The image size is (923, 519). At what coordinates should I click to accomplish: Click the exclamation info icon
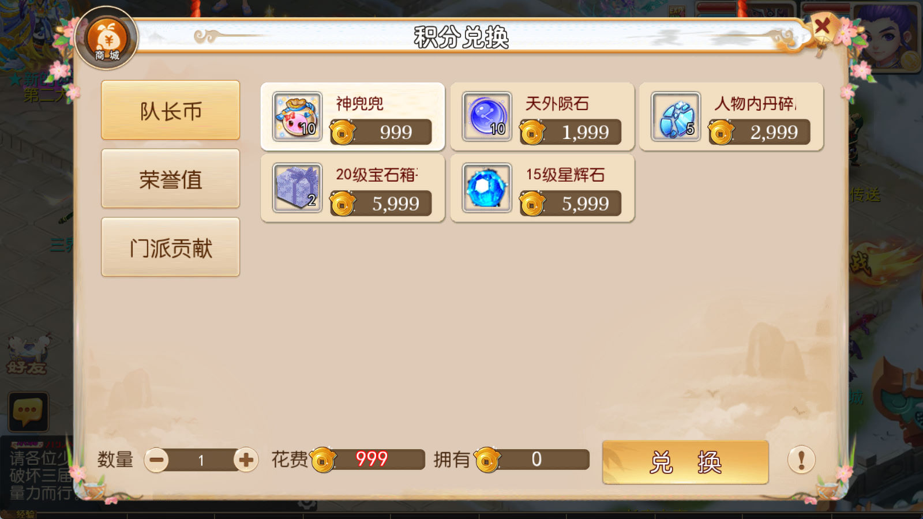[x=801, y=460]
